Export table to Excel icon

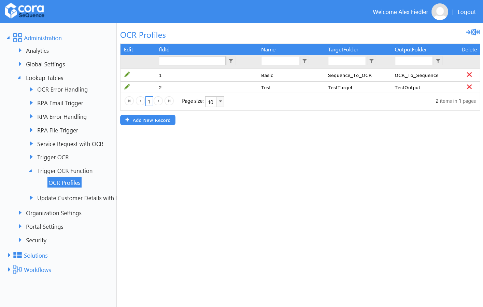pos(473,32)
